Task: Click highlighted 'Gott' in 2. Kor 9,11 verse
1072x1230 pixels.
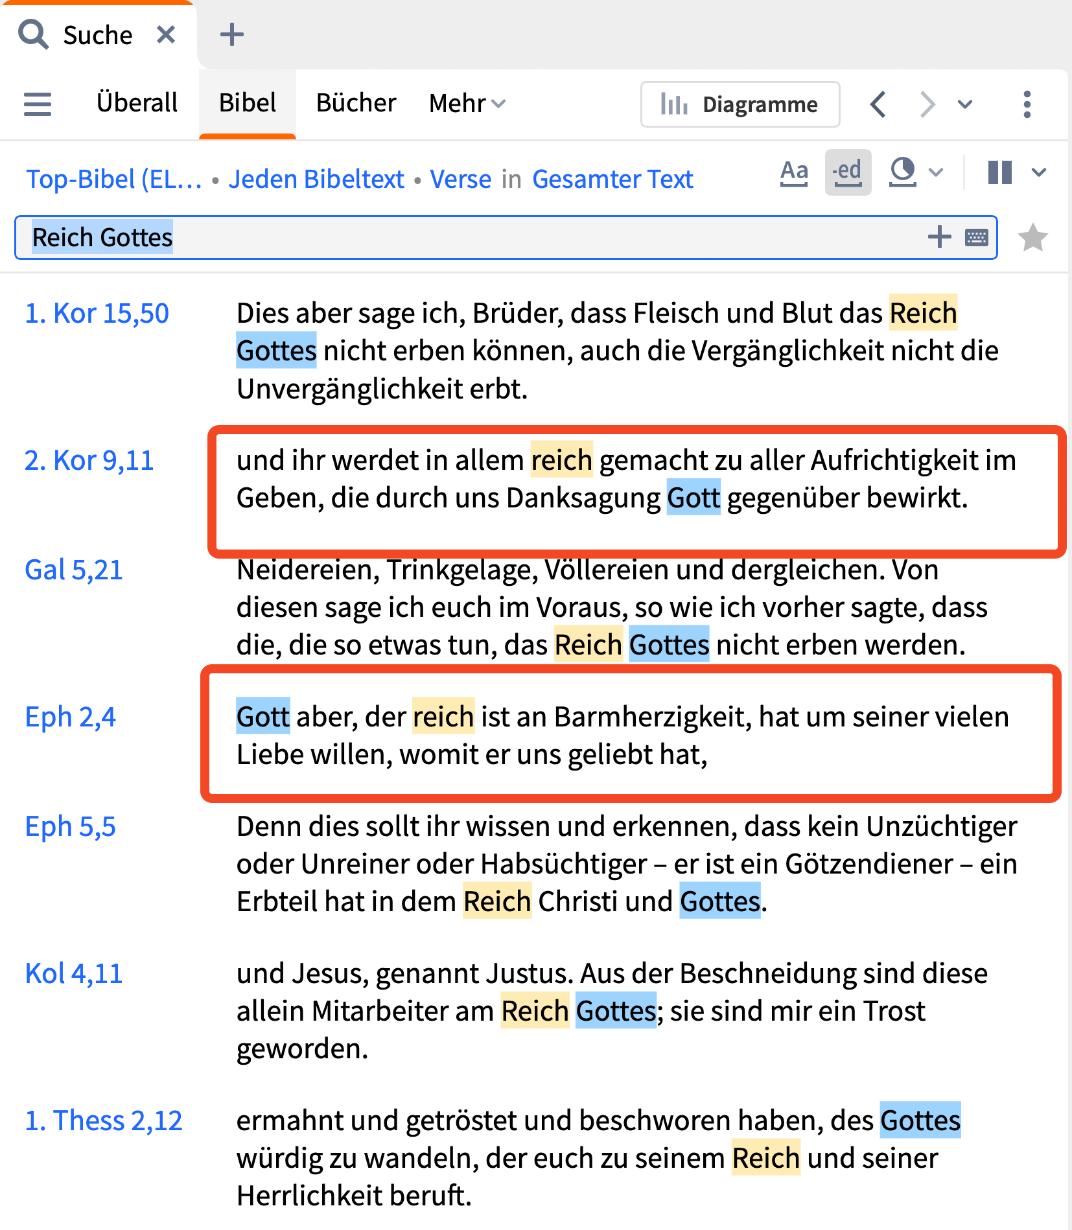Action: [693, 498]
